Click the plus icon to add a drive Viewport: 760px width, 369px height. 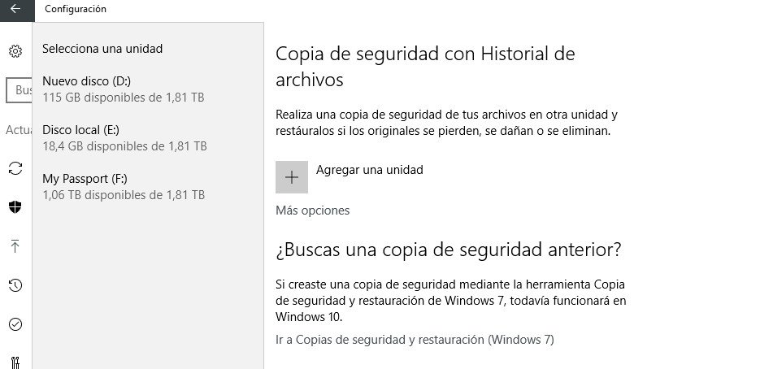pyautogui.click(x=292, y=177)
